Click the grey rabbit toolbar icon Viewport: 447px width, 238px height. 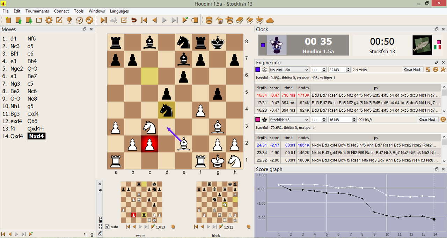pos(113,20)
